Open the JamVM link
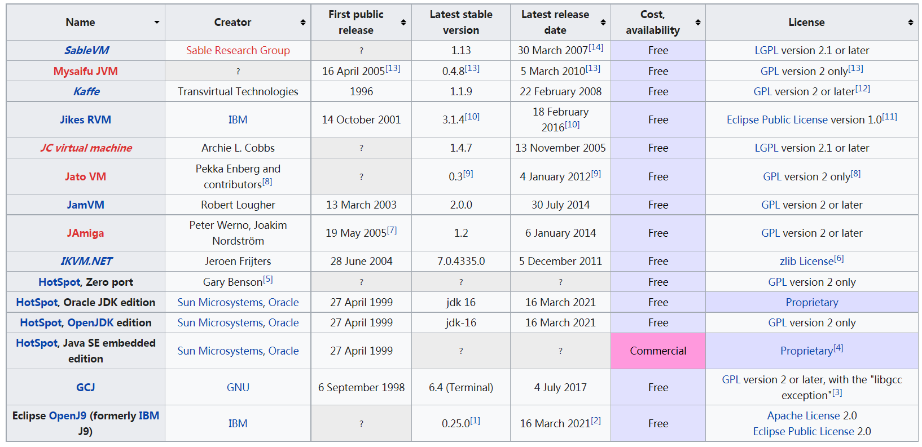922x447 pixels. [86, 205]
